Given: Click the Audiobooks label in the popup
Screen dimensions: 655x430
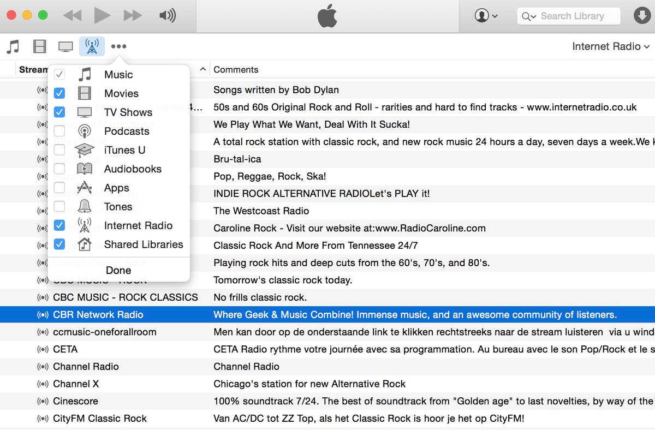Looking at the screenshot, I should point(133,169).
